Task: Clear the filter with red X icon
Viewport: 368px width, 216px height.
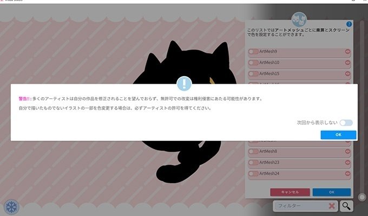Action: pyautogui.click(x=332, y=206)
